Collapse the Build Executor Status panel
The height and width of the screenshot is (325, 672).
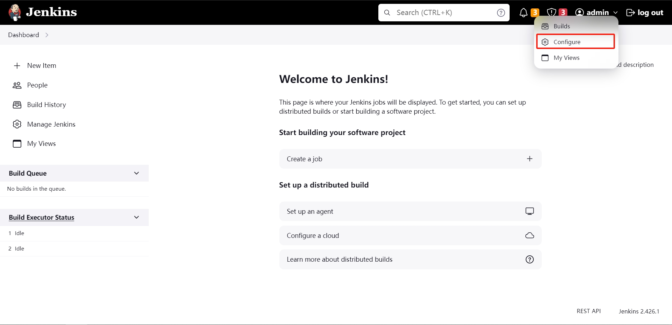(136, 217)
